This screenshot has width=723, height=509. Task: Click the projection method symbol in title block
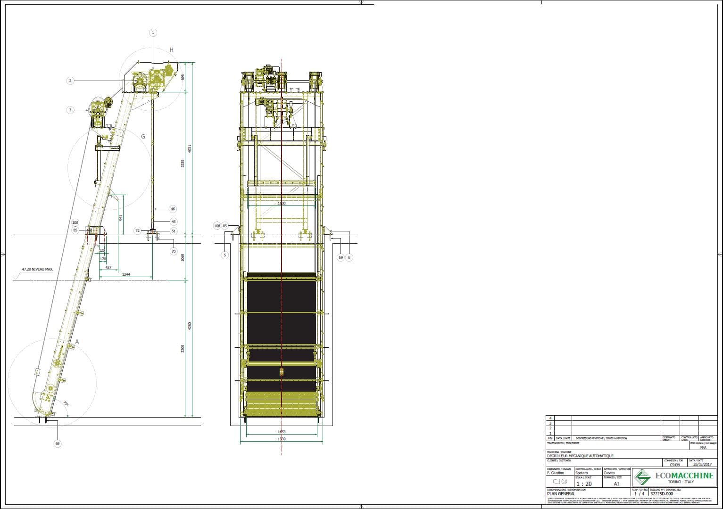tap(559, 482)
